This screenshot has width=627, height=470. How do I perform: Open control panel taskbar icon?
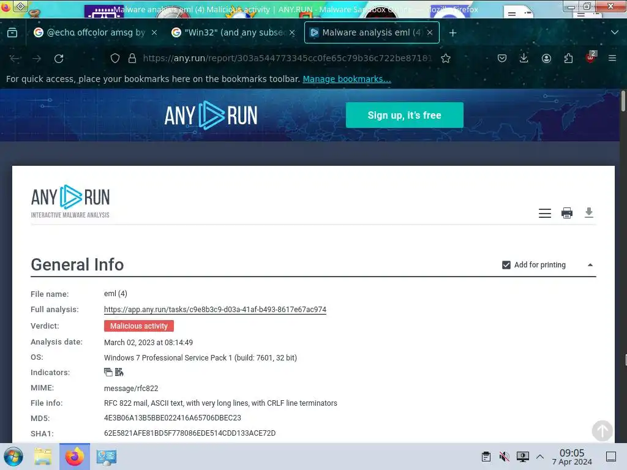tap(107, 457)
